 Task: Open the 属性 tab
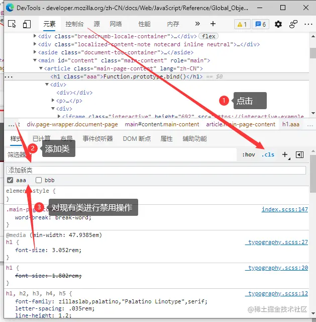tap(166, 139)
